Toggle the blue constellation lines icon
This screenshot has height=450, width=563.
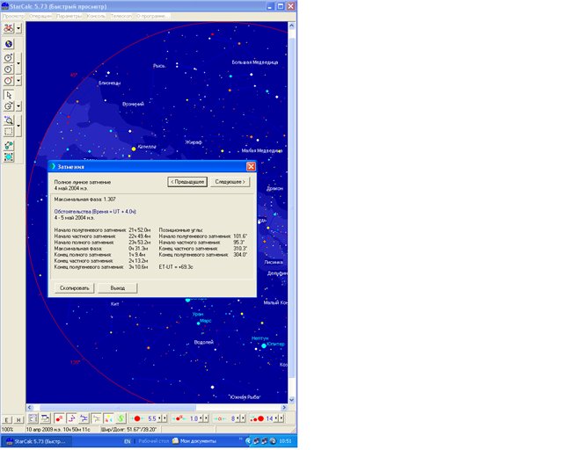[x=84, y=418]
